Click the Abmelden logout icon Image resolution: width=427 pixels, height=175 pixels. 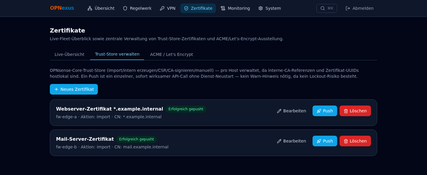coord(348,8)
